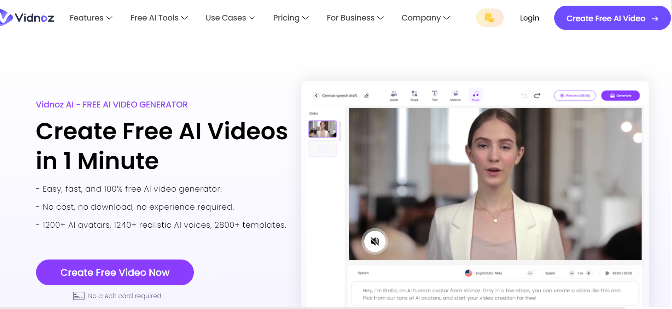Click the credit card icon
672x309 pixels.
pyautogui.click(x=79, y=296)
